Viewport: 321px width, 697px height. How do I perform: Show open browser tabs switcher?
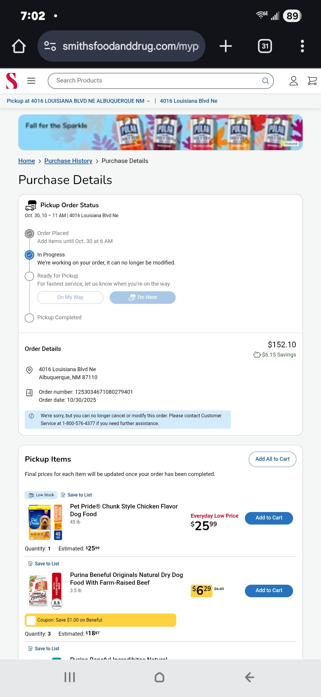265,46
